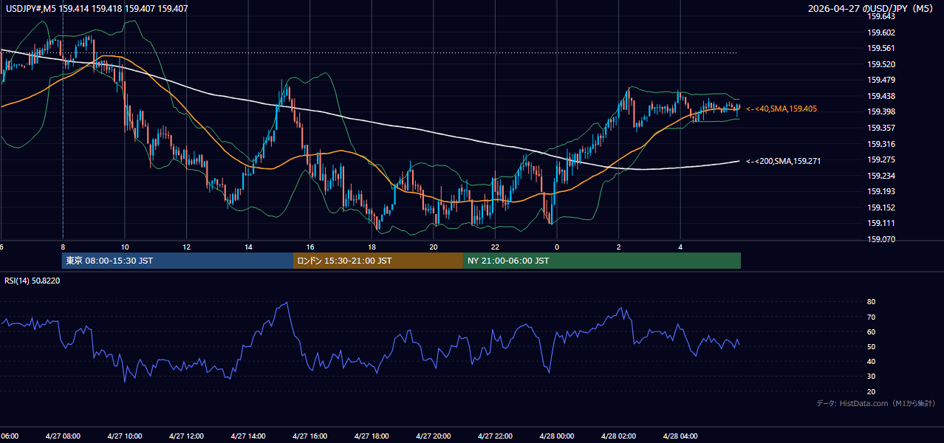Select the NY 21:00-06:00 JST session bar
This screenshot has height=443, width=944.
click(x=602, y=261)
